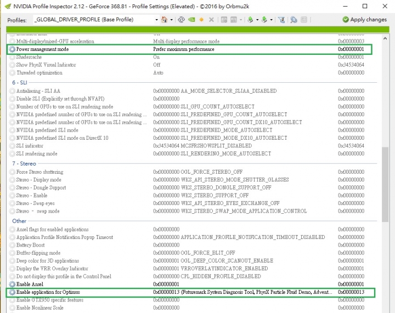395x313 pixels.
Task: Click the gear icon of Power management mode
Action: click(12, 49)
